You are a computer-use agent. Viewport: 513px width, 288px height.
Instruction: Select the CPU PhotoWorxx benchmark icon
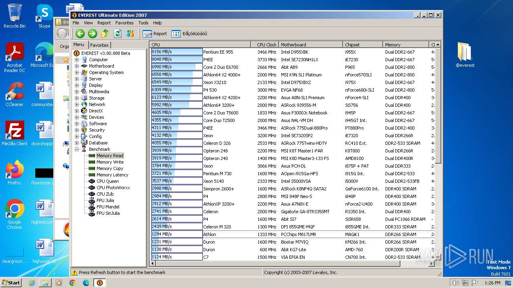pos(92,188)
